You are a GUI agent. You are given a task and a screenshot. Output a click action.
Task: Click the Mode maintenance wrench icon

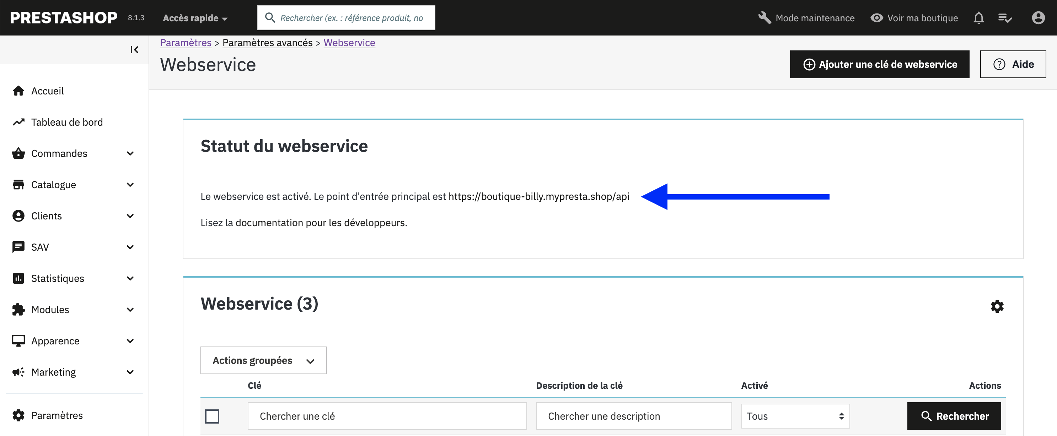[764, 18]
